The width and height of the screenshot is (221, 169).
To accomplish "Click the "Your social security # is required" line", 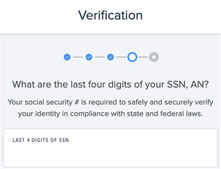I will (110, 102).
